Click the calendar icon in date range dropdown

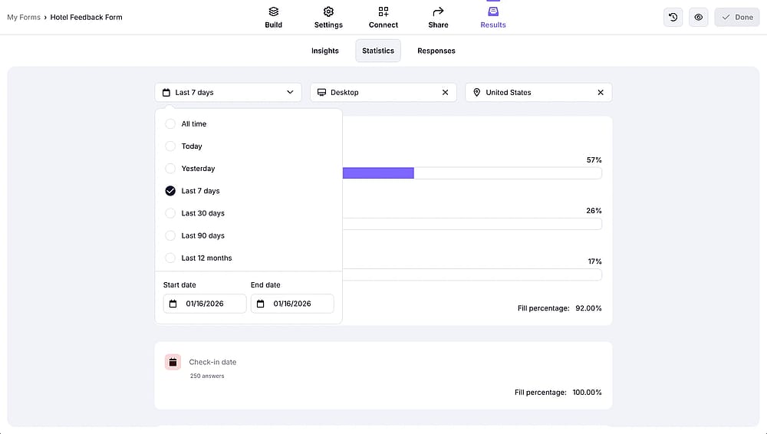(166, 93)
